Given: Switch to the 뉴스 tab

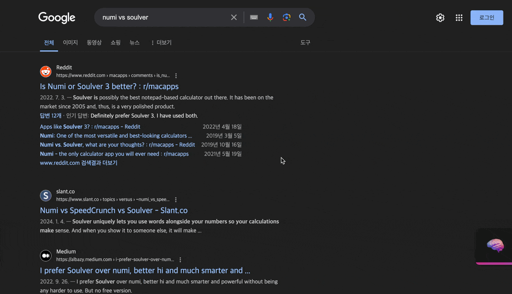Looking at the screenshot, I should tap(135, 43).
